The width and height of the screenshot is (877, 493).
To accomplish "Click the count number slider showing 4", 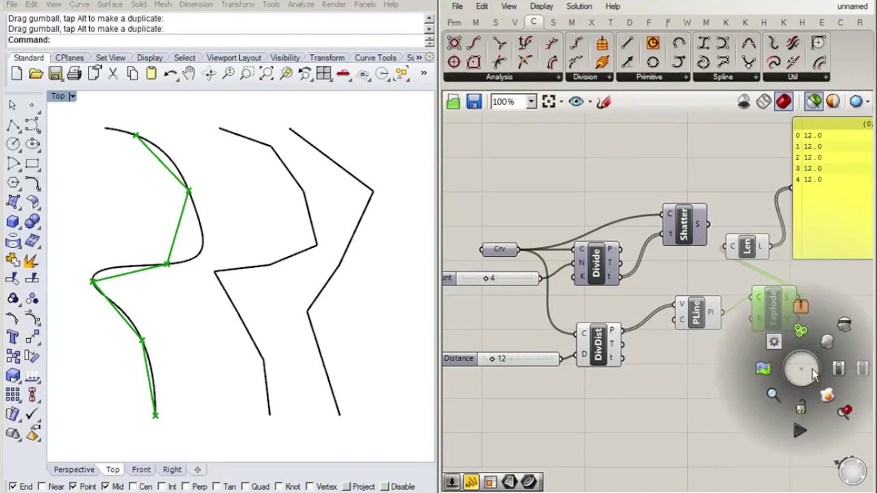I will [x=491, y=278].
